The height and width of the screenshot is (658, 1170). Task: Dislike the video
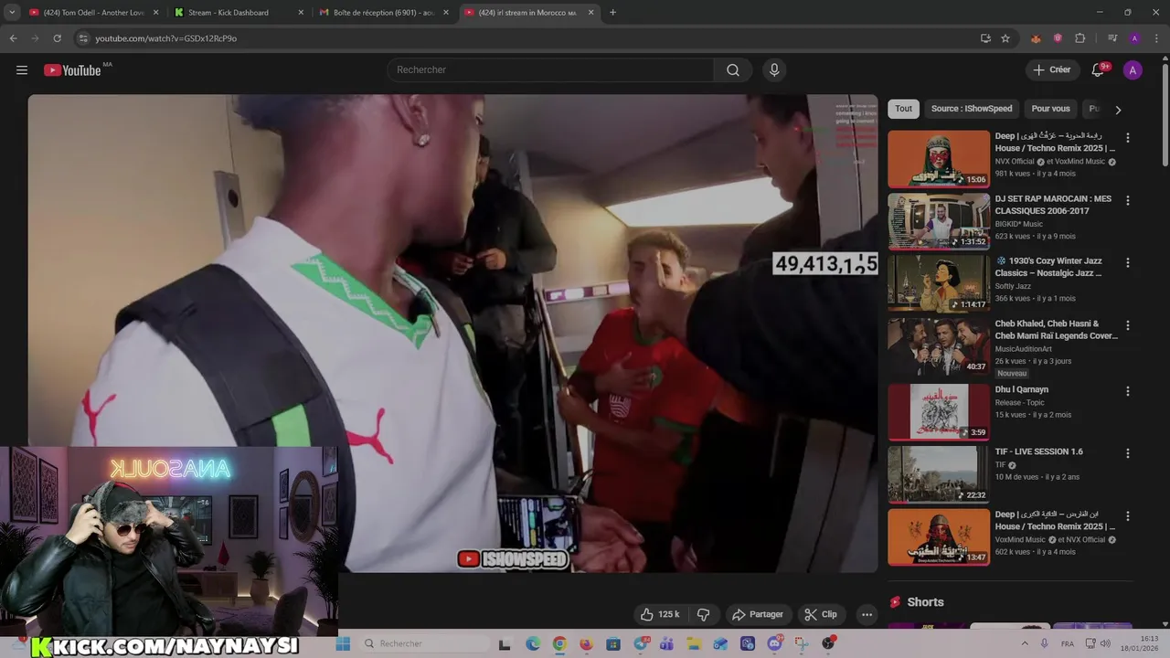pyautogui.click(x=703, y=614)
